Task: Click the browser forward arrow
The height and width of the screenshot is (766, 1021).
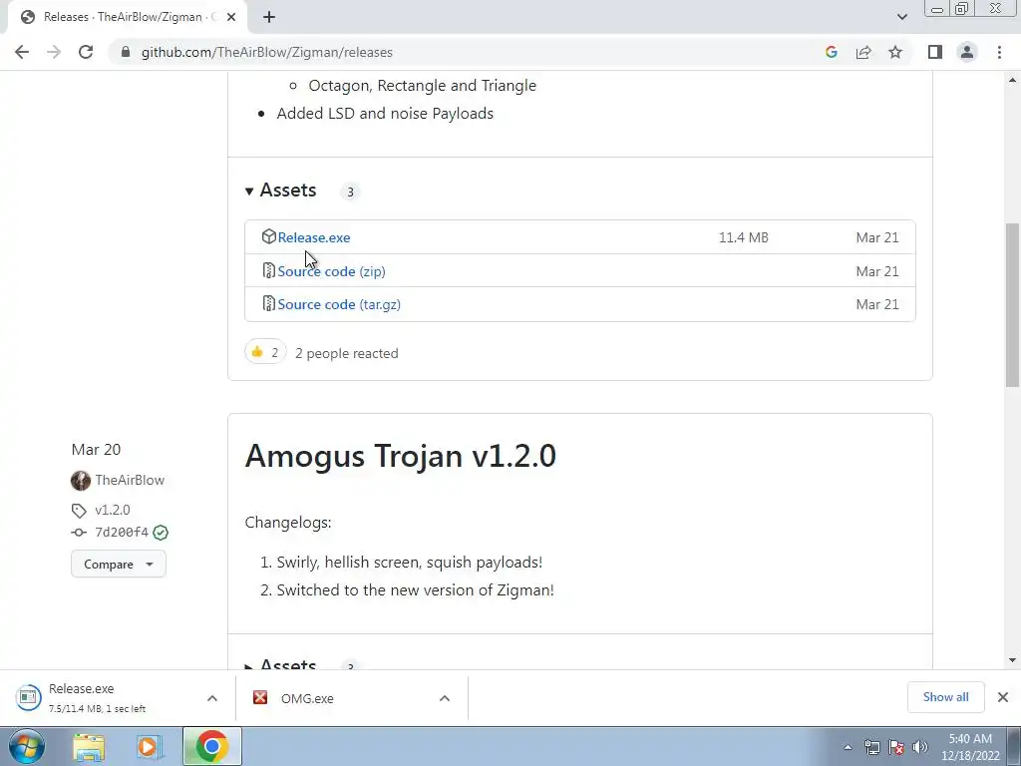Action: click(54, 52)
